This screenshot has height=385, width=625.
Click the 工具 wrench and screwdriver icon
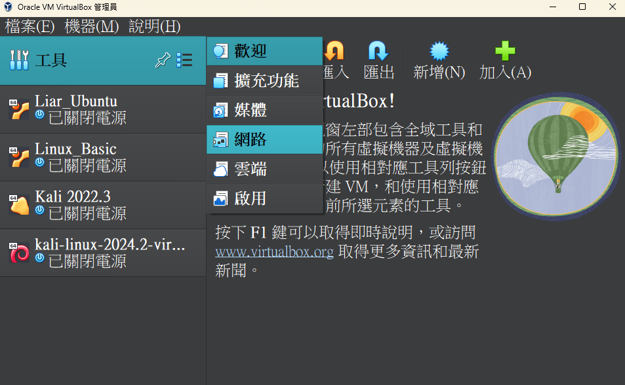tap(19, 60)
